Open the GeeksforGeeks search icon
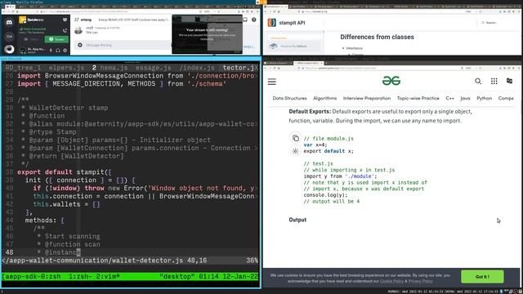523x294 pixels. (x=478, y=81)
